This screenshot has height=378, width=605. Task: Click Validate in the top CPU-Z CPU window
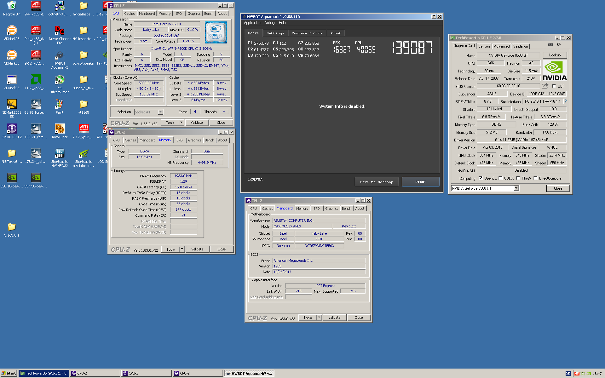[197, 123]
